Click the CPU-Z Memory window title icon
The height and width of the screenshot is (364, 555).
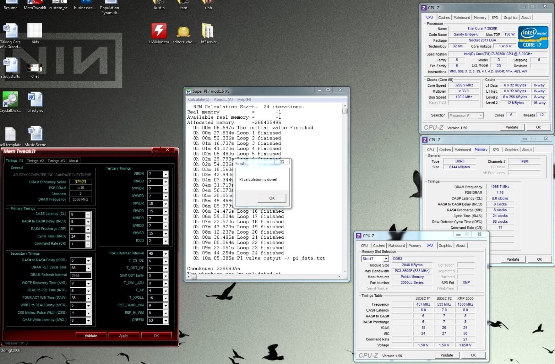[425, 139]
